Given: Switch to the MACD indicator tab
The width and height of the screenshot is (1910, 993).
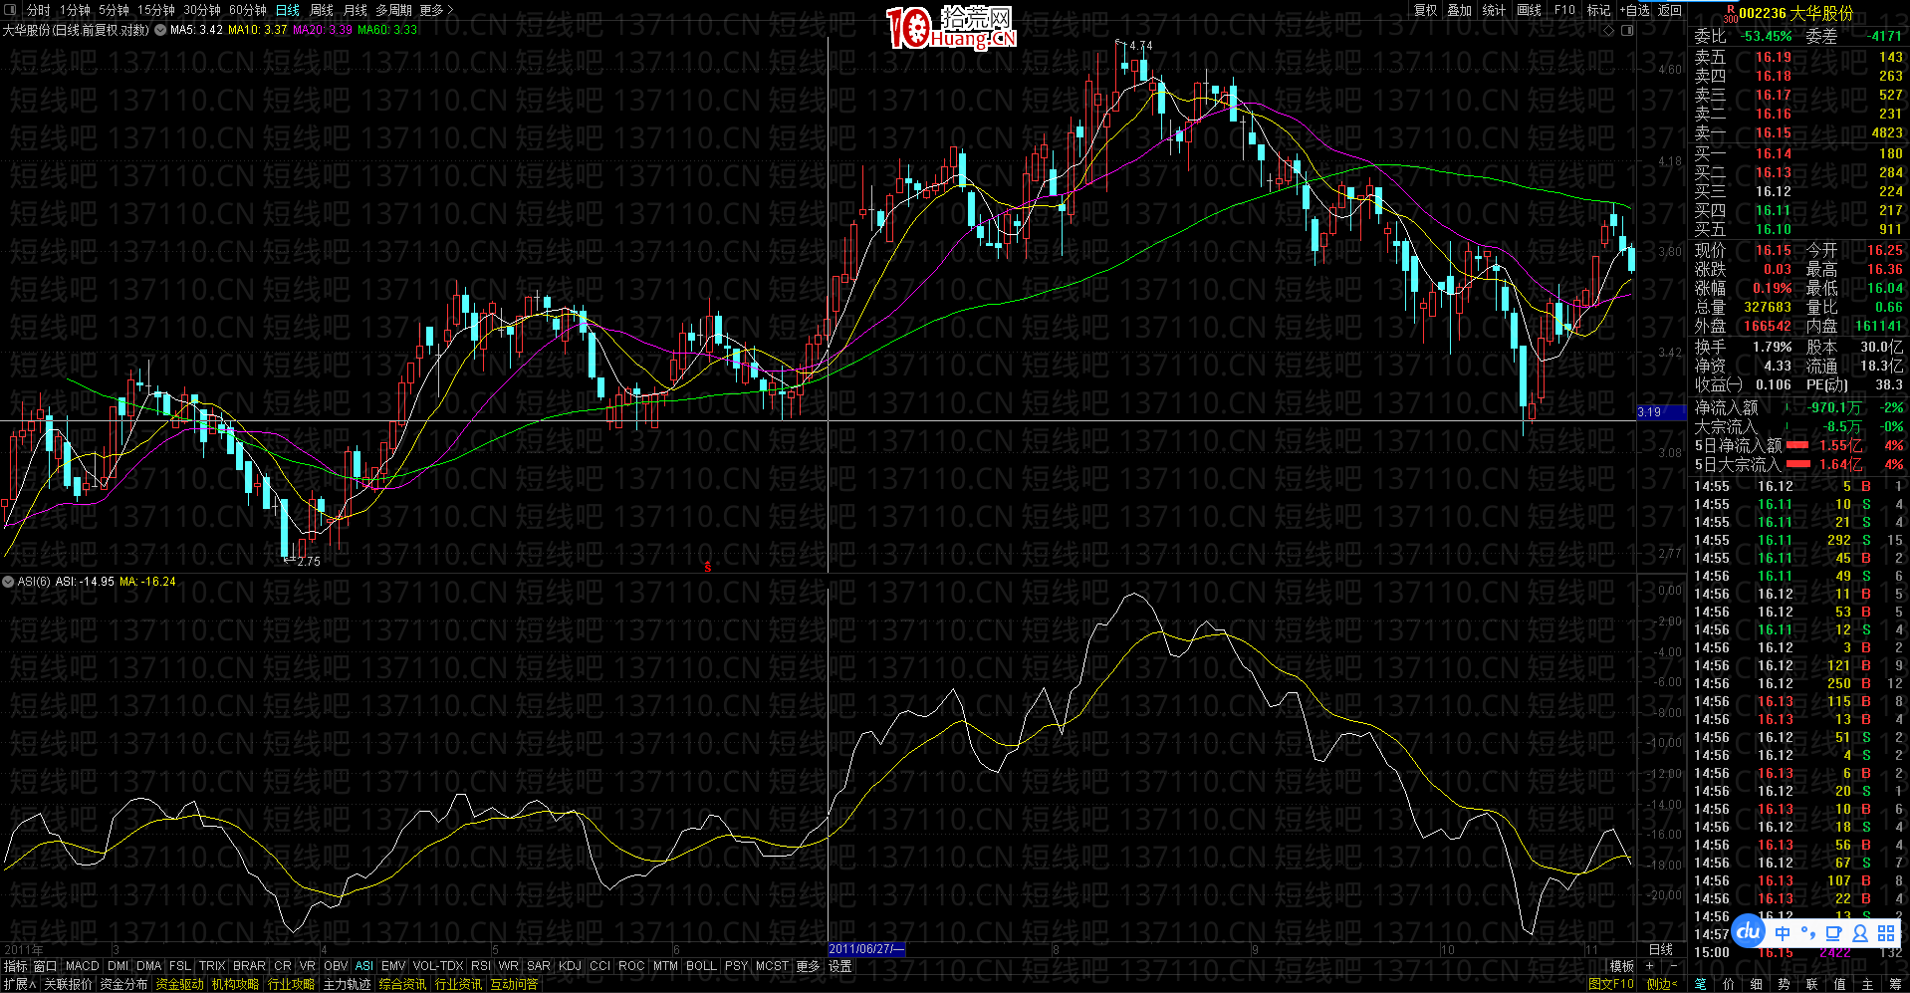Looking at the screenshot, I should point(82,966).
